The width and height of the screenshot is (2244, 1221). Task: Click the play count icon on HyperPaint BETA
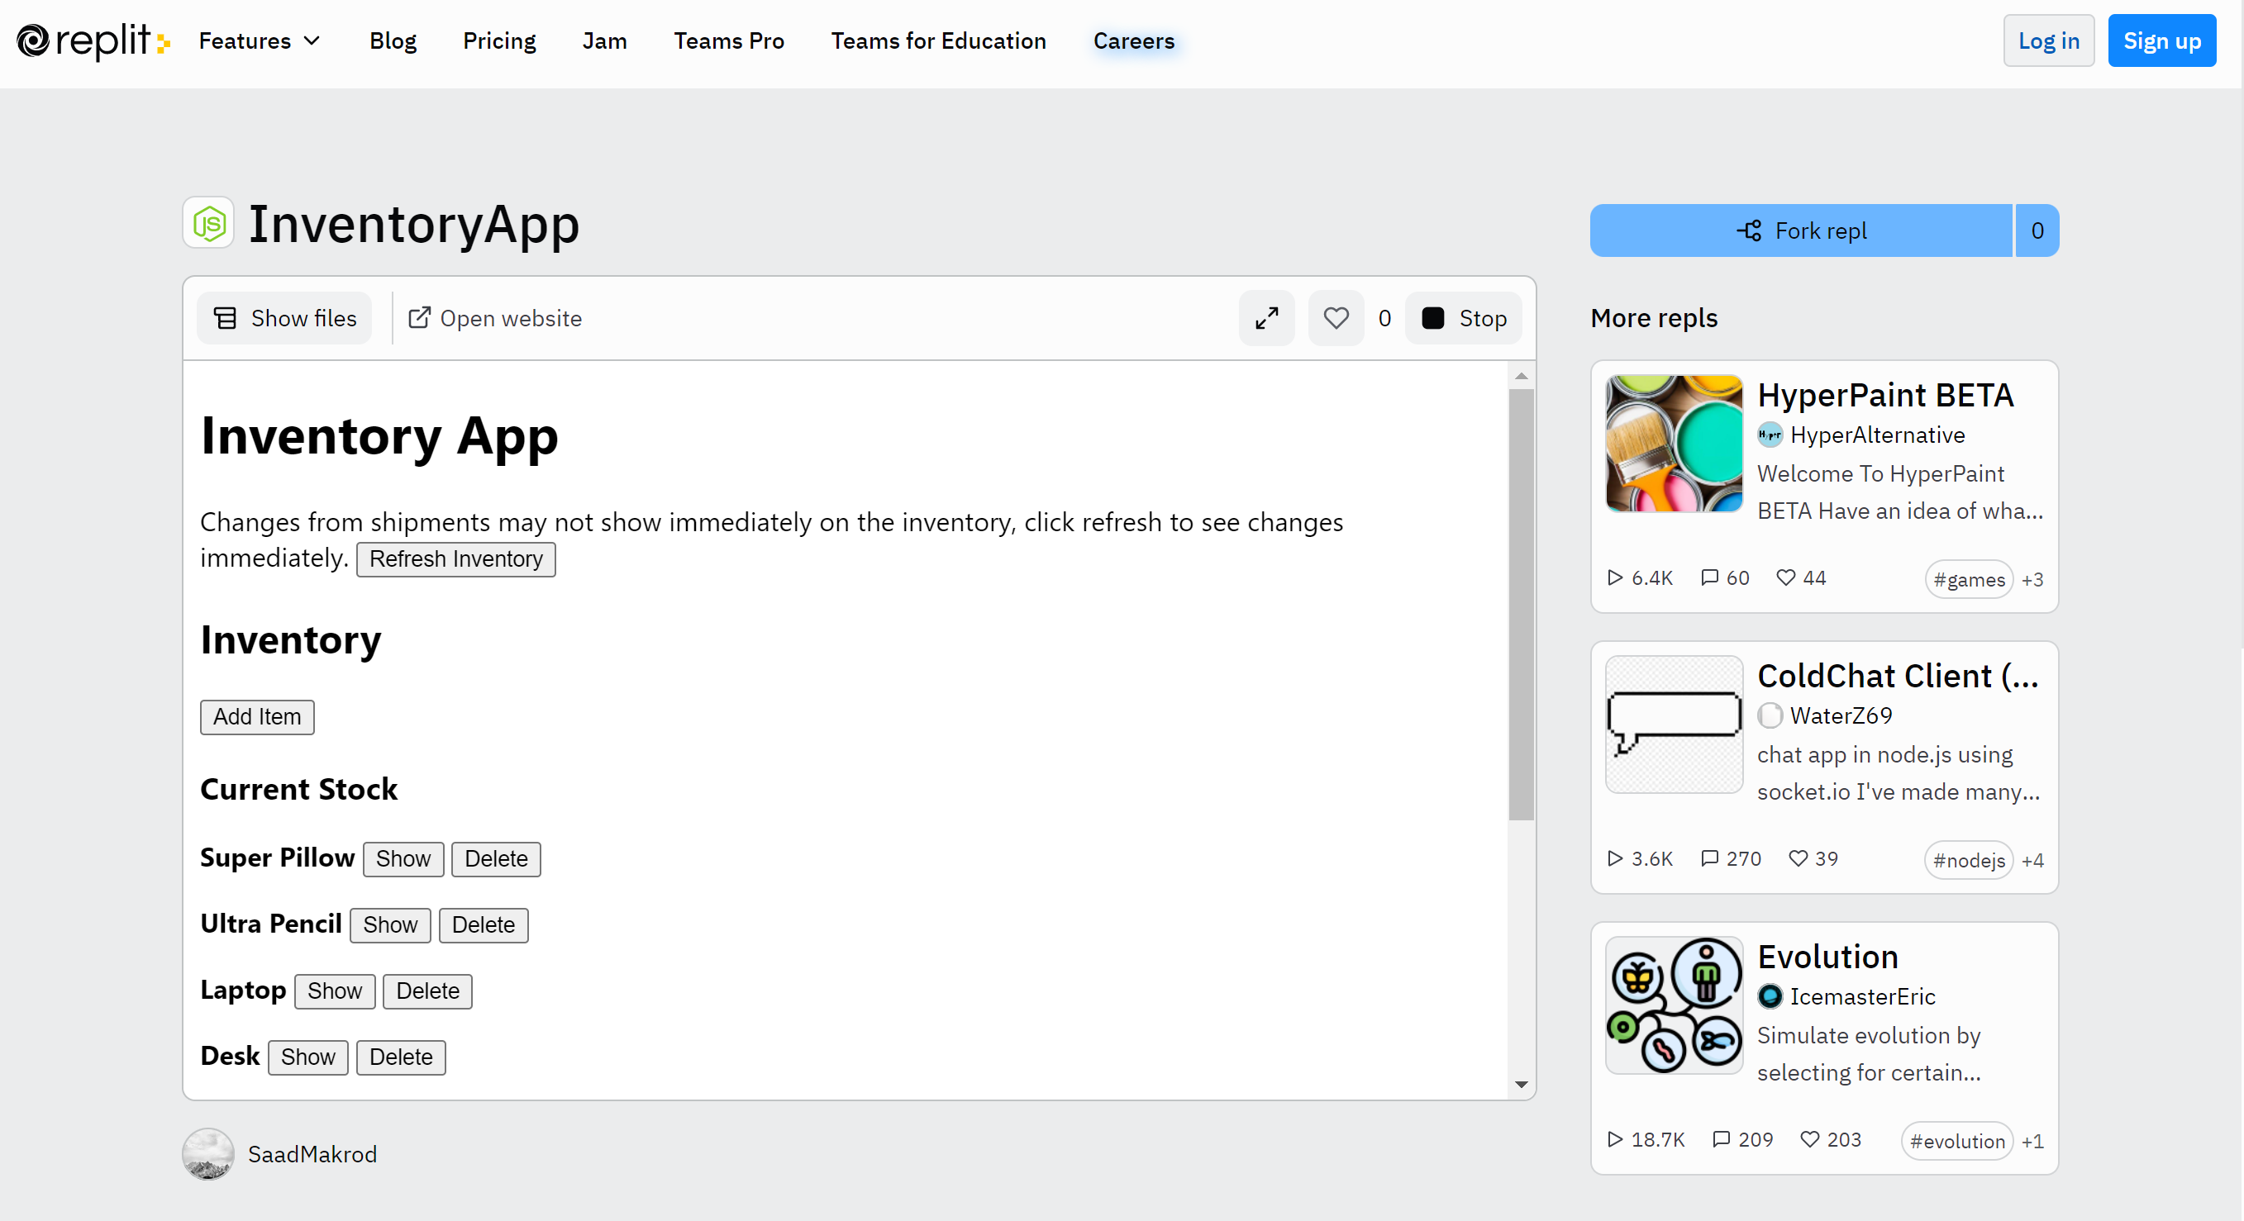(1615, 577)
